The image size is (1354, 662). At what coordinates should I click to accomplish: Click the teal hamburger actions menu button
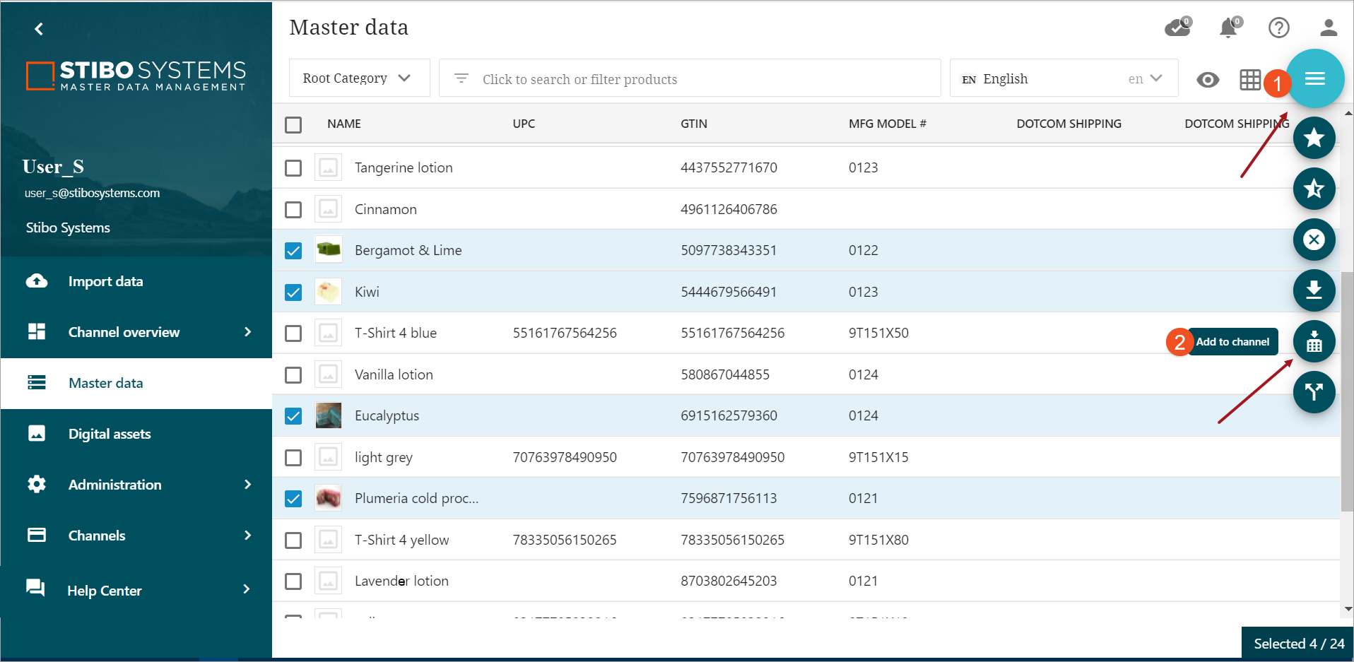coord(1314,78)
